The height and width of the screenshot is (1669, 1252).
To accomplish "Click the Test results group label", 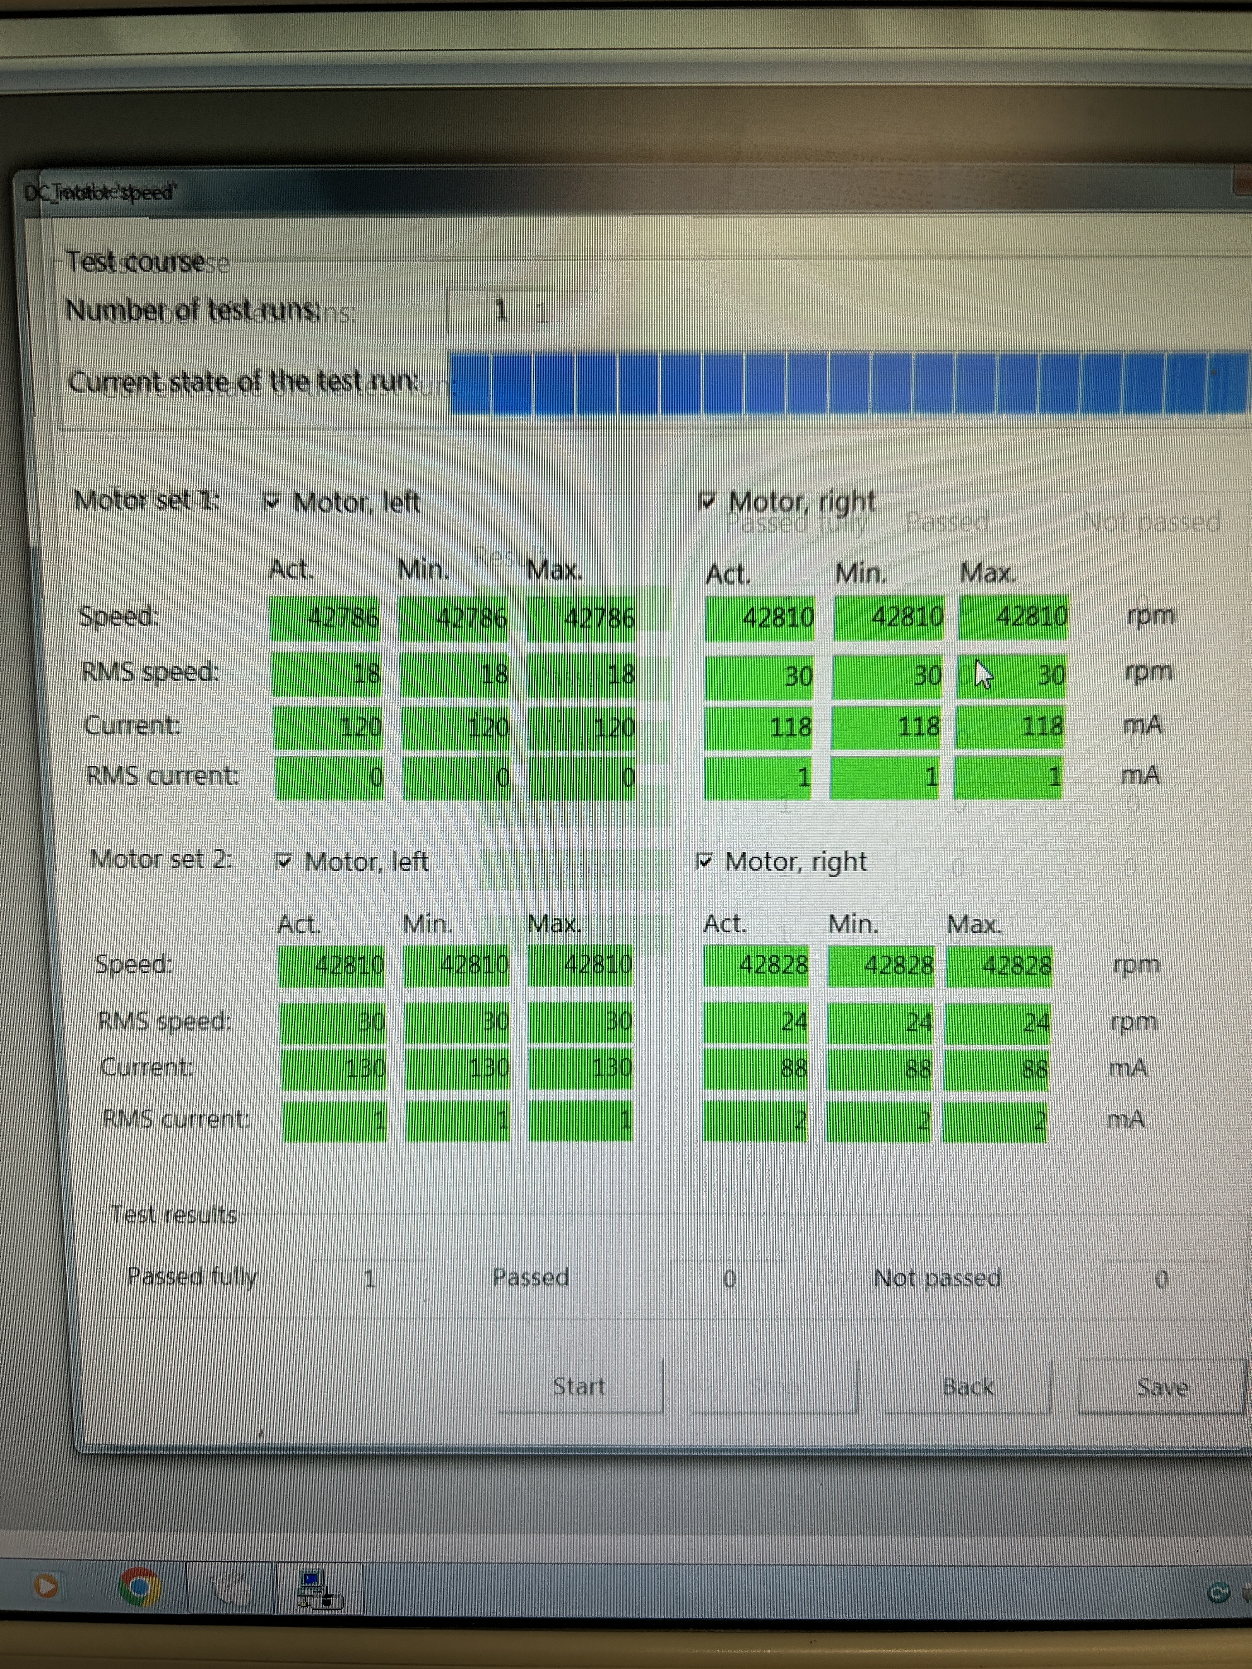I will coord(173,1214).
